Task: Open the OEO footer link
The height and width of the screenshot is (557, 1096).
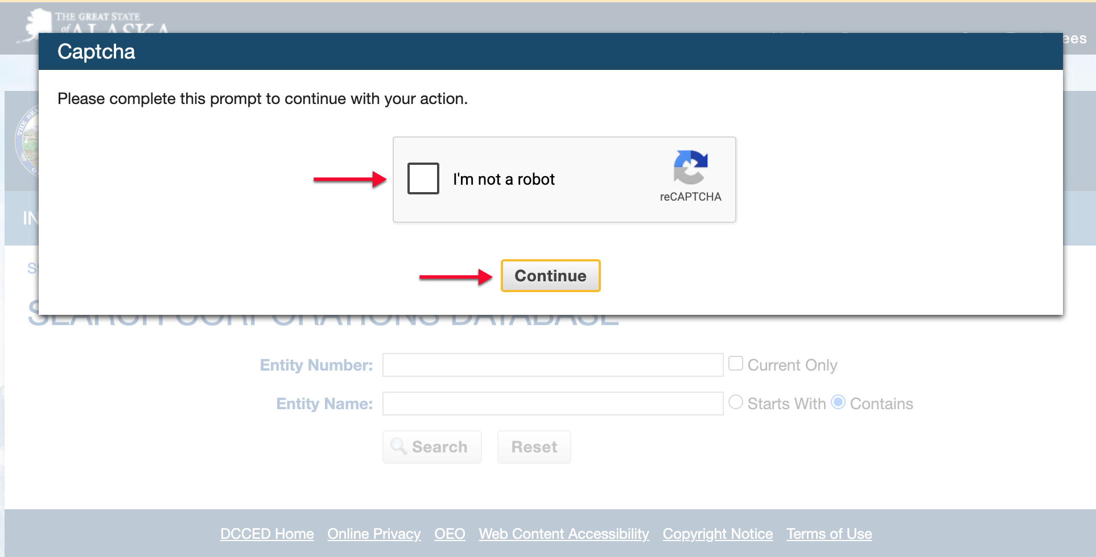Action: point(450,534)
